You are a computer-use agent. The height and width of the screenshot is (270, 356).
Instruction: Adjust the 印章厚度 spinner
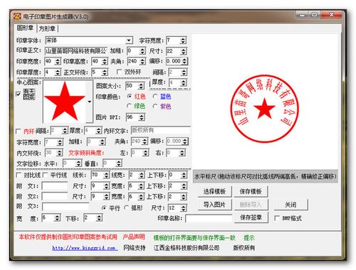(x=58, y=72)
